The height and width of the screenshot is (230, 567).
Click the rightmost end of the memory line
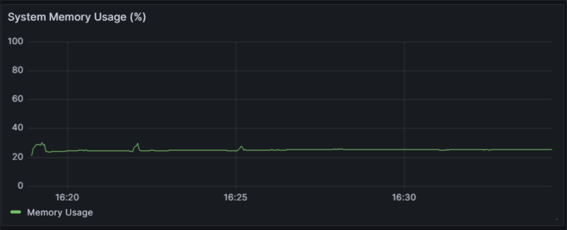tap(552, 149)
